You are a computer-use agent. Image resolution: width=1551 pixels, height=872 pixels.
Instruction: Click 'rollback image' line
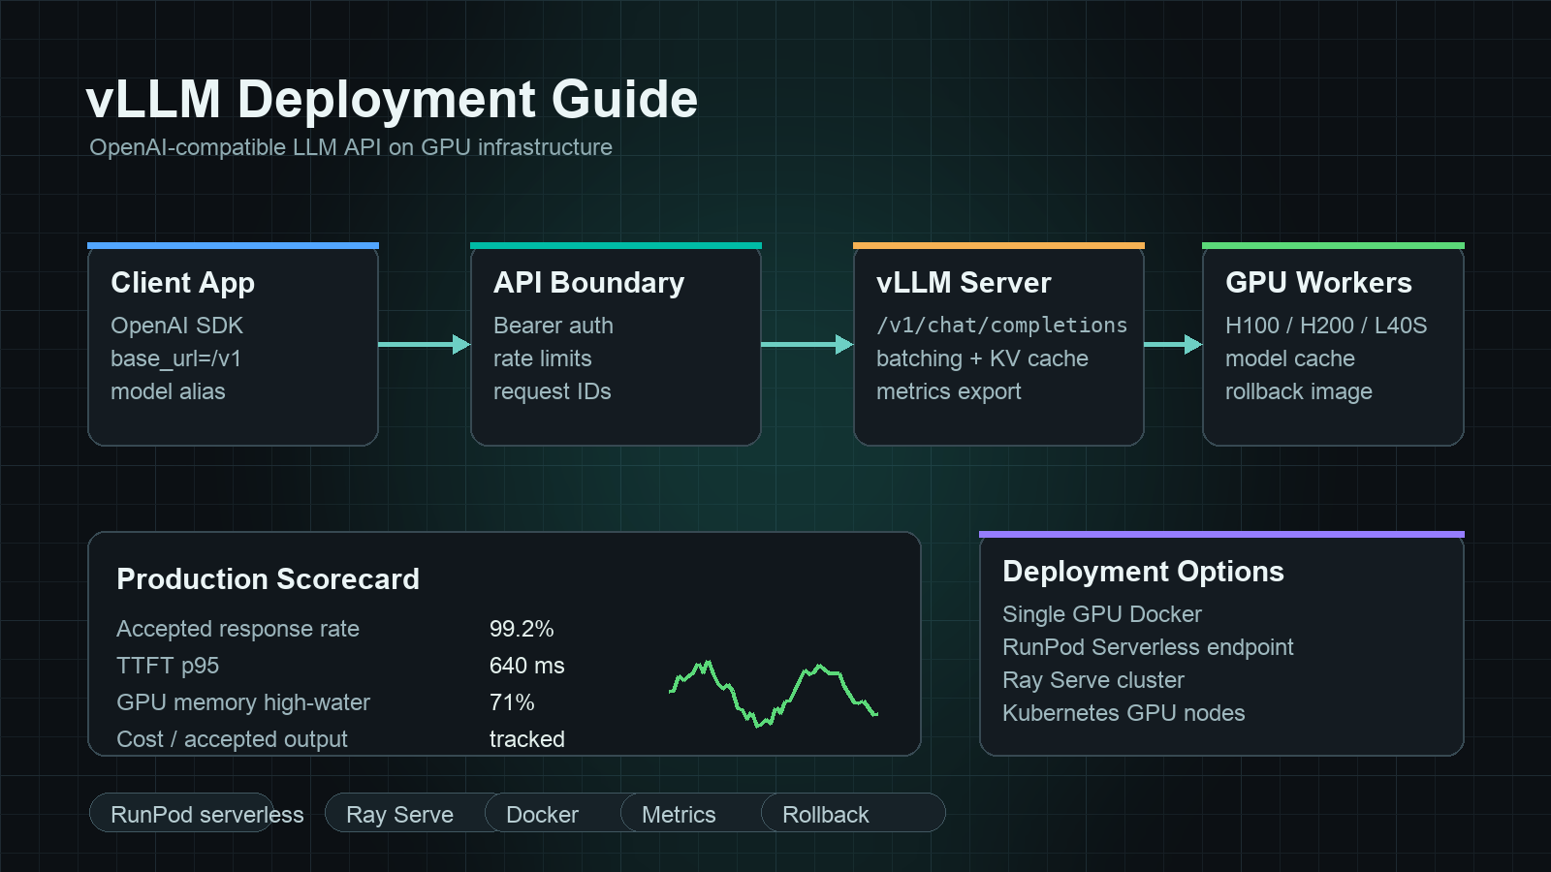pyautogui.click(x=1298, y=391)
